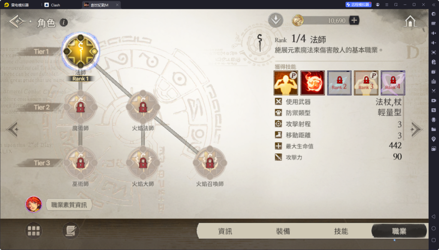439x250 pixels.
Task: Add gold with the plus button
Action: pyautogui.click(x=354, y=21)
